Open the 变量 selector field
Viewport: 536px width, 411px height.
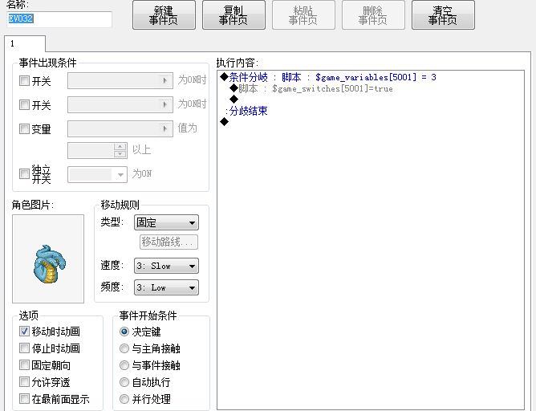(x=120, y=129)
